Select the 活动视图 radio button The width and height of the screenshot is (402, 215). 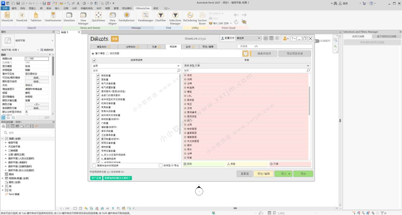[107, 53]
